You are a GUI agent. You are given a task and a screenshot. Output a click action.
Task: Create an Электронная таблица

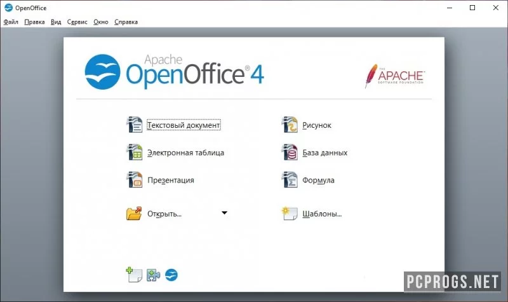tap(185, 153)
